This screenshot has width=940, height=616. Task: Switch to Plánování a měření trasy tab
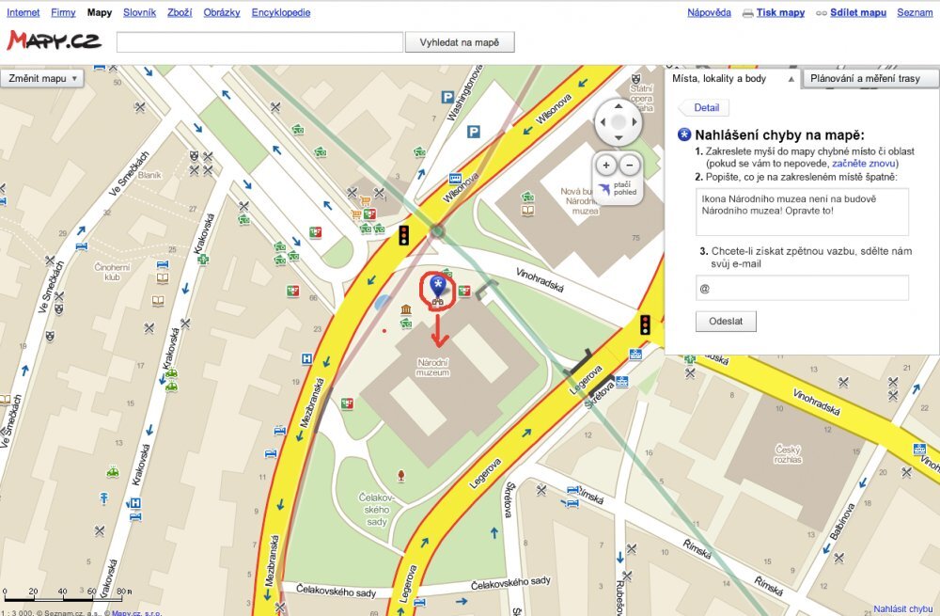[x=865, y=79]
